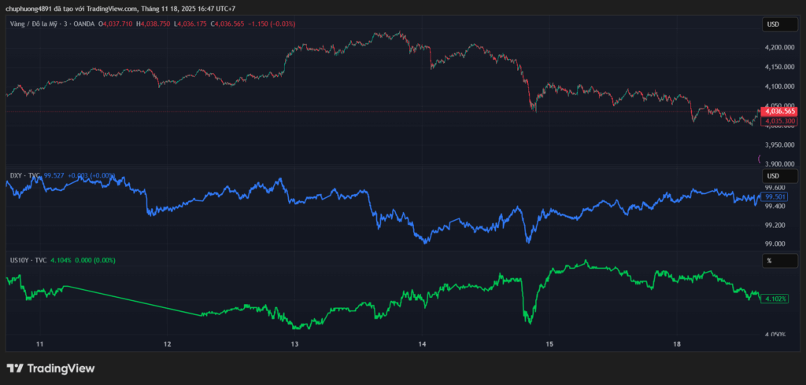Click the TradingView.com header attribution text

105,9
